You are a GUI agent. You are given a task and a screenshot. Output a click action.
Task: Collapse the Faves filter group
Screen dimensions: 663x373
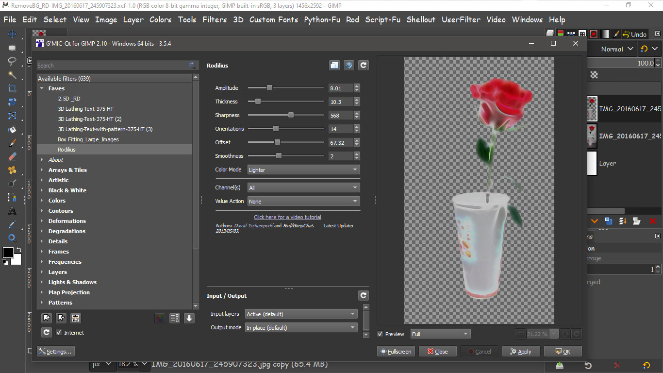42,88
